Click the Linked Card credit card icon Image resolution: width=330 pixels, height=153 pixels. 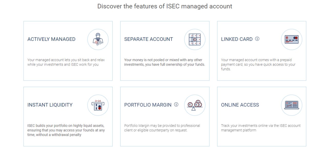coord(292,39)
